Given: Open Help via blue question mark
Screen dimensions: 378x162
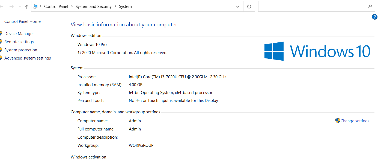Looking at the screenshot, I should point(375,17).
